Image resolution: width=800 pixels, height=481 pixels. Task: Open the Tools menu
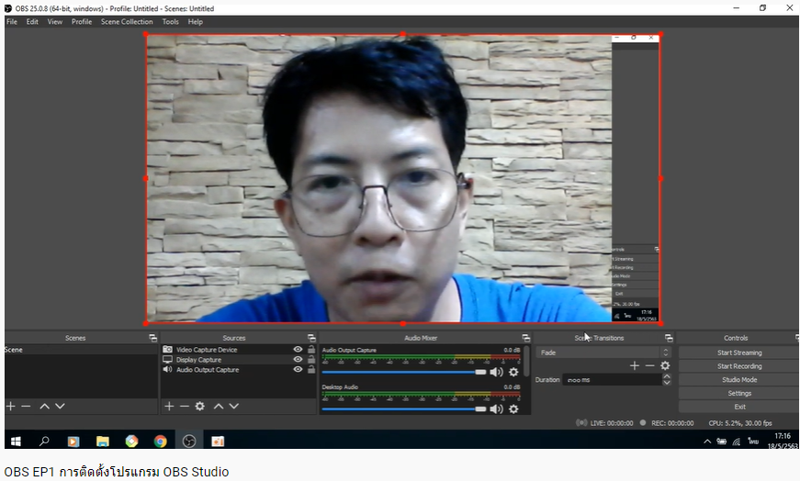171,21
